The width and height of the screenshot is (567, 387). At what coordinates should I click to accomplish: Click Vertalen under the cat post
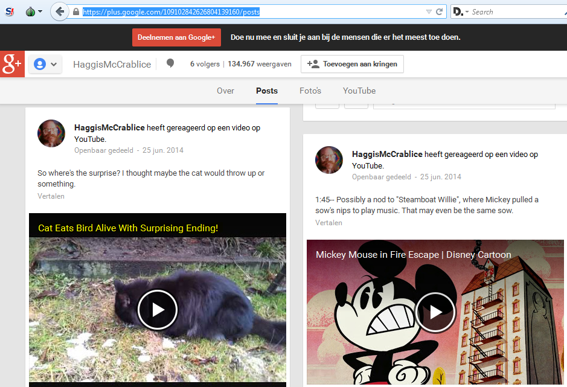[51, 196]
